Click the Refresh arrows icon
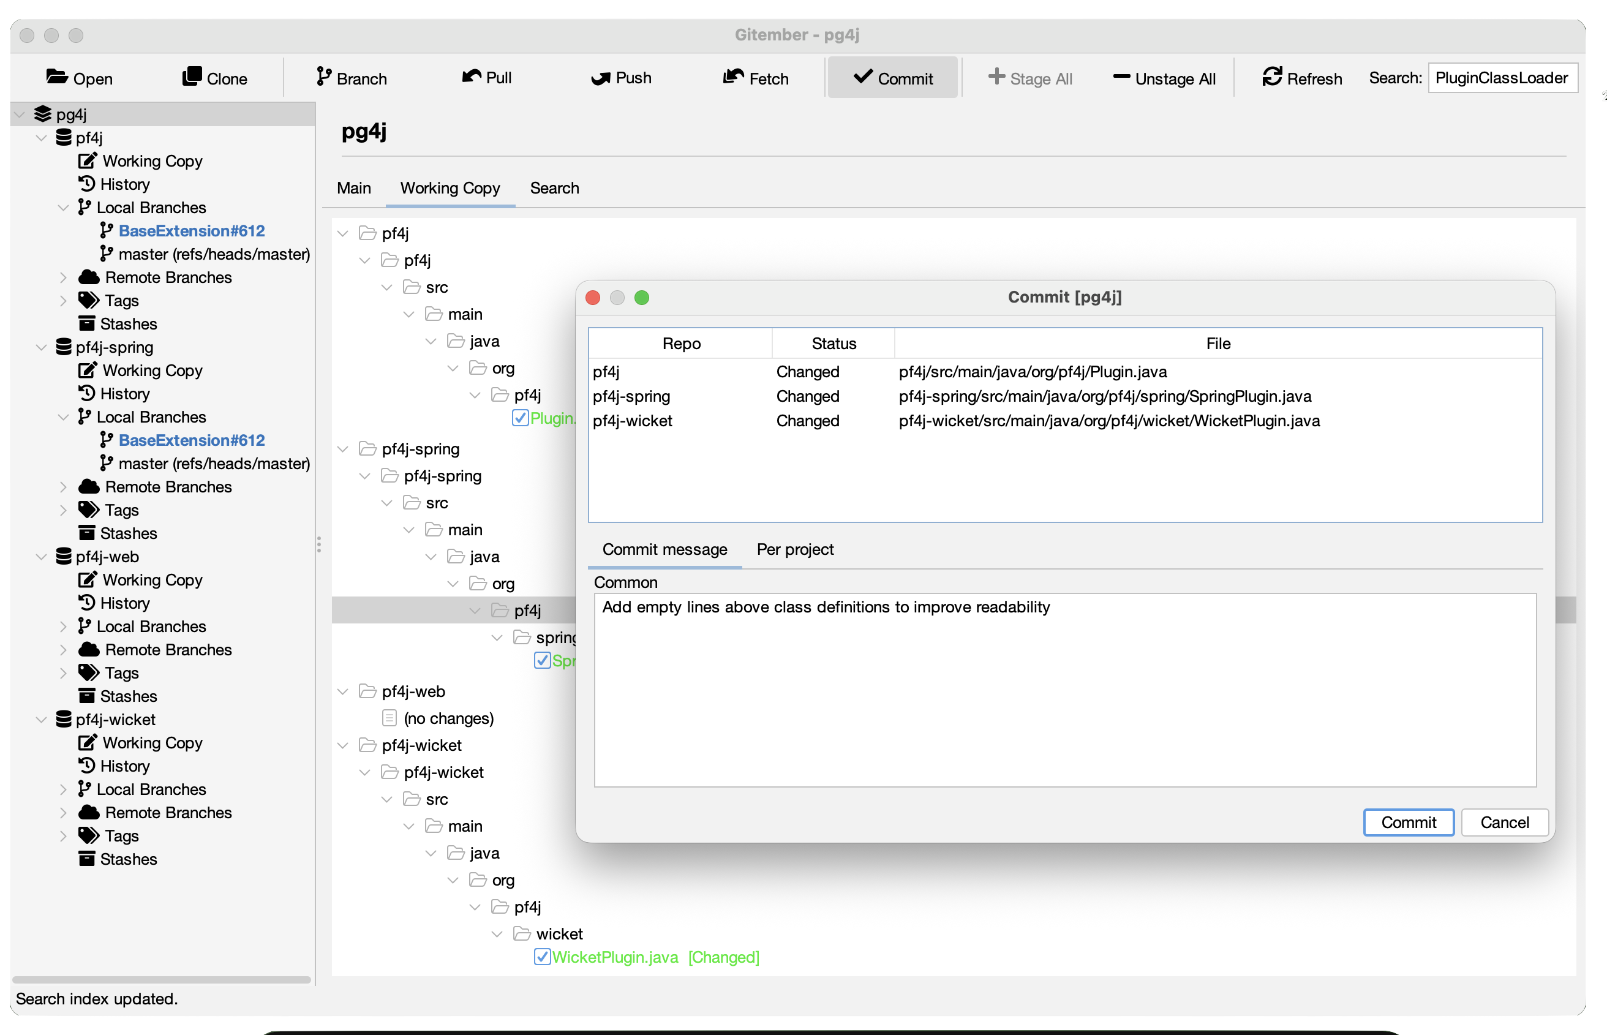 (x=1271, y=77)
